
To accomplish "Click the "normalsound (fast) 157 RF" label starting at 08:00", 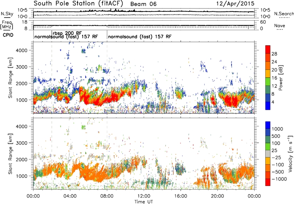I will tap(140, 36).
